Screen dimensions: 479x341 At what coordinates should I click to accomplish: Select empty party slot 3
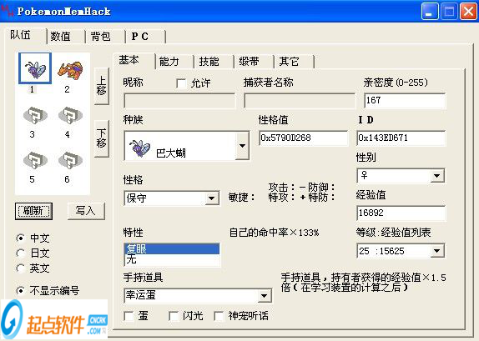(35, 115)
